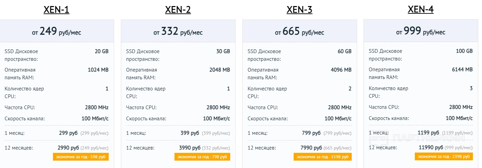Click the orange 798 руб yearly savings badge
Screen dimensions: 482x168
tap(202, 157)
